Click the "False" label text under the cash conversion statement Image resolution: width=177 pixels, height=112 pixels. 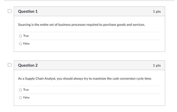(x=26, y=97)
